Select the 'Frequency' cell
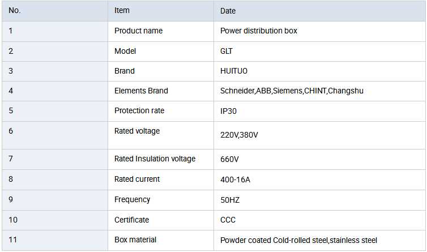This screenshot has height=252, width=427. point(132,199)
